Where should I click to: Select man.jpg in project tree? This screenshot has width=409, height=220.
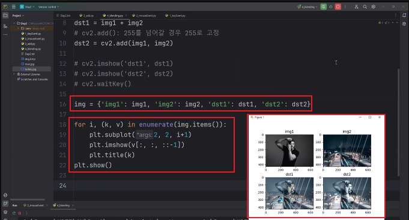[28, 64]
